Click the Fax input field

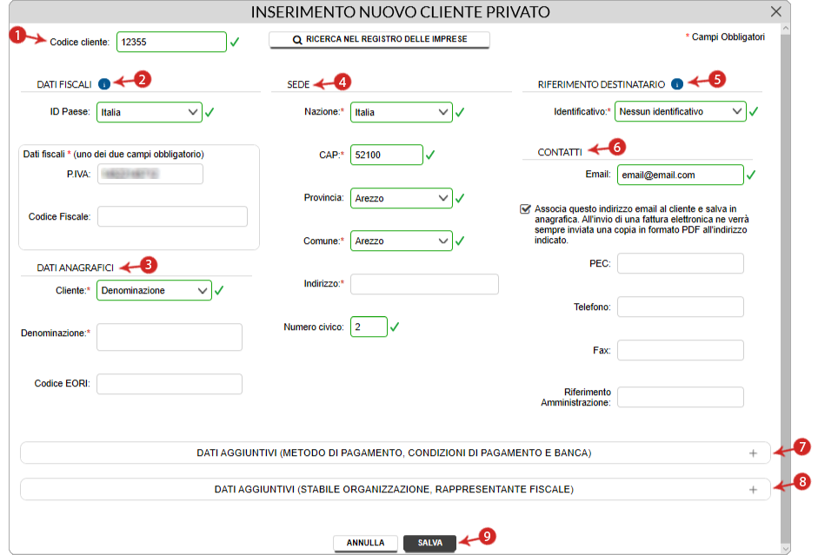681,350
